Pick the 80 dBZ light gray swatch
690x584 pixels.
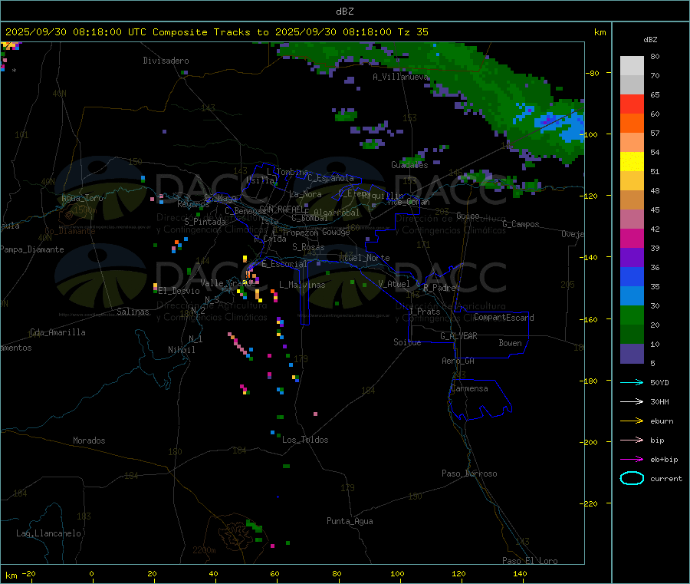pyautogui.click(x=632, y=66)
